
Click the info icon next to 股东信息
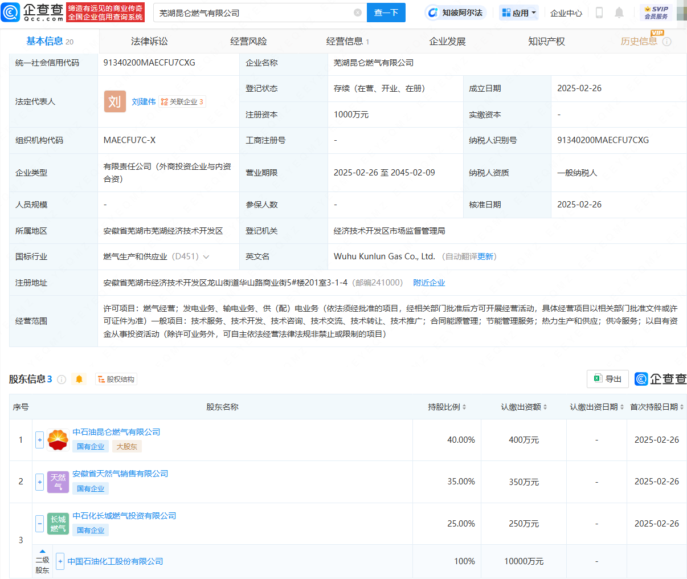click(x=62, y=380)
